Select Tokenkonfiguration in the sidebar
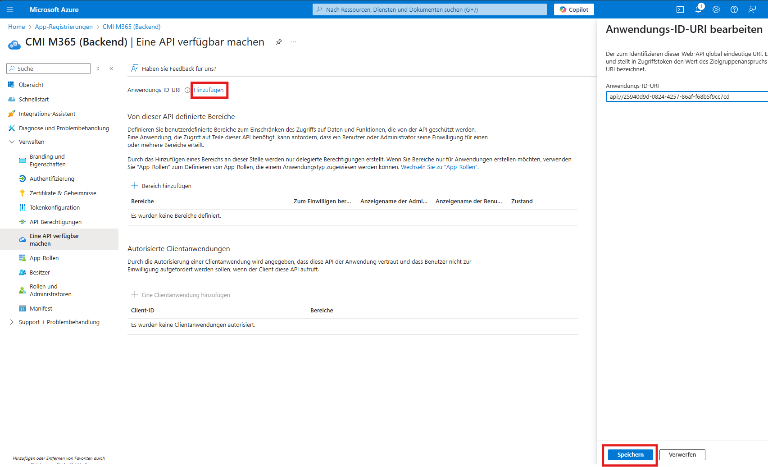The width and height of the screenshot is (768, 467). click(x=54, y=207)
